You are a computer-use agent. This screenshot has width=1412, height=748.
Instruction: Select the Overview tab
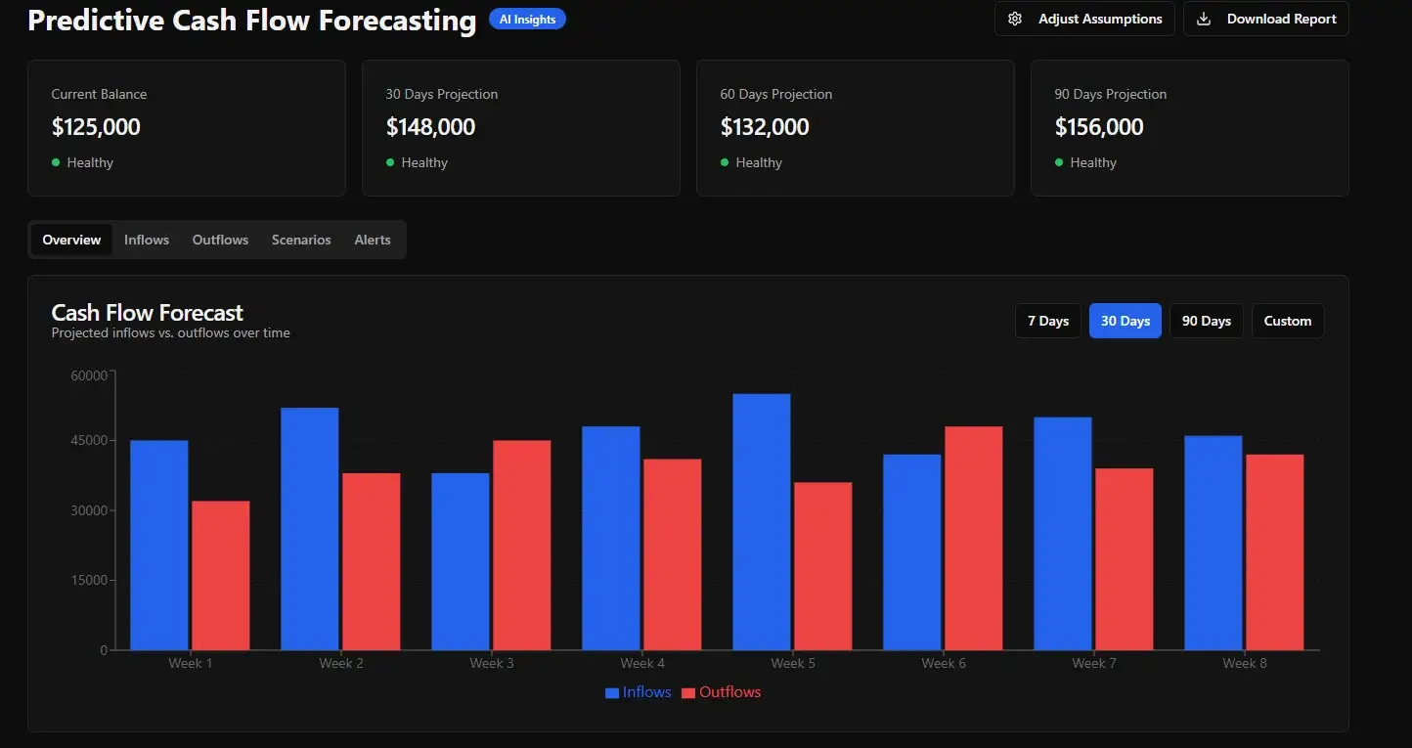pos(71,240)
